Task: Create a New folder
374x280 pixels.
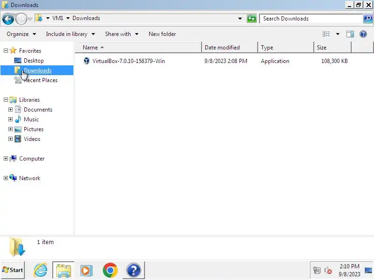Action: click(x=162, y=34)
